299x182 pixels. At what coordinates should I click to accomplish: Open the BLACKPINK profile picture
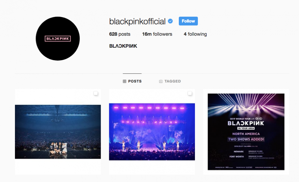point(58,39)
